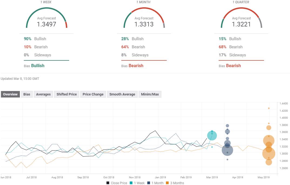Image resolution: width=290 pixels, height=185 pixels.
Task: Select the Smooth Average tab
Action: (122, 94)
